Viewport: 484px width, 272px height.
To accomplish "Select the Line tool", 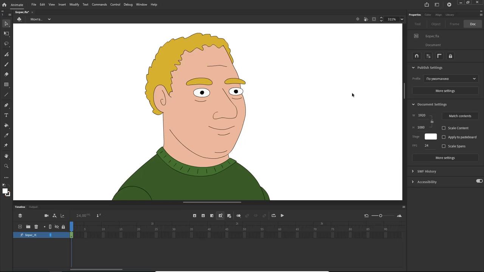I will pyautogui.click(x=6, y=95).
